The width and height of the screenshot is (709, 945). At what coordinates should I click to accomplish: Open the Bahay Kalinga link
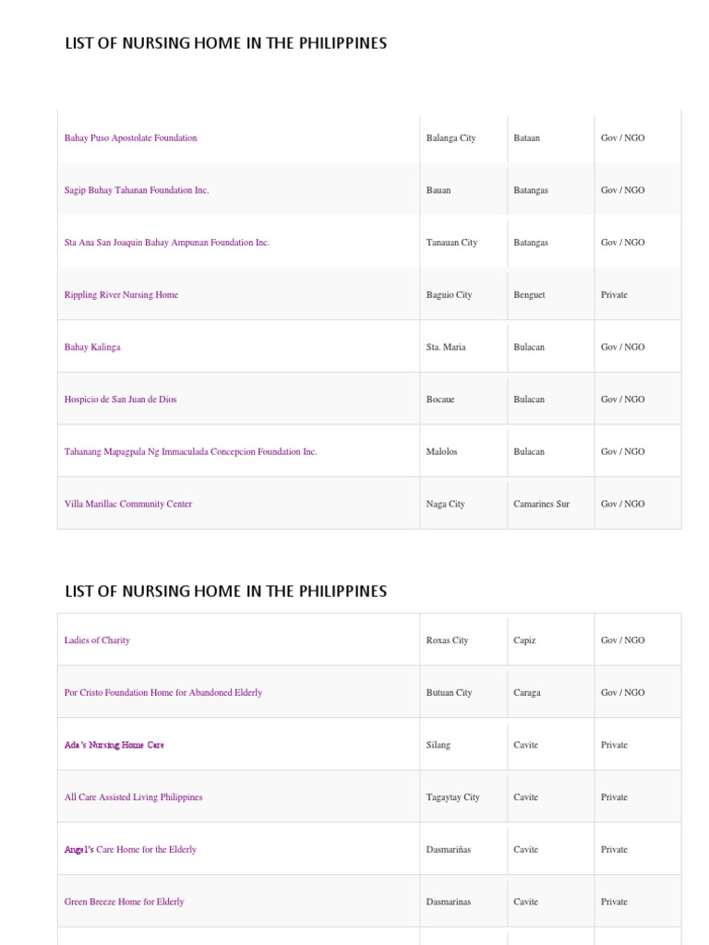coord(92,347)
